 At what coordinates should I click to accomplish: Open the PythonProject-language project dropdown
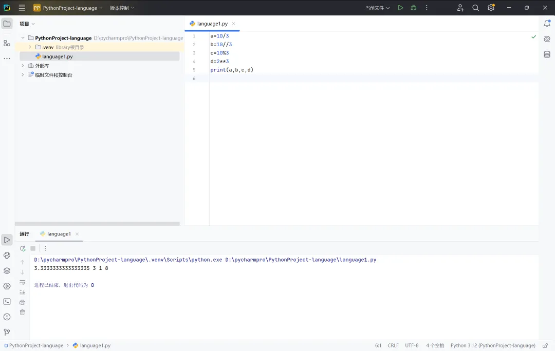tap(68, 8)
